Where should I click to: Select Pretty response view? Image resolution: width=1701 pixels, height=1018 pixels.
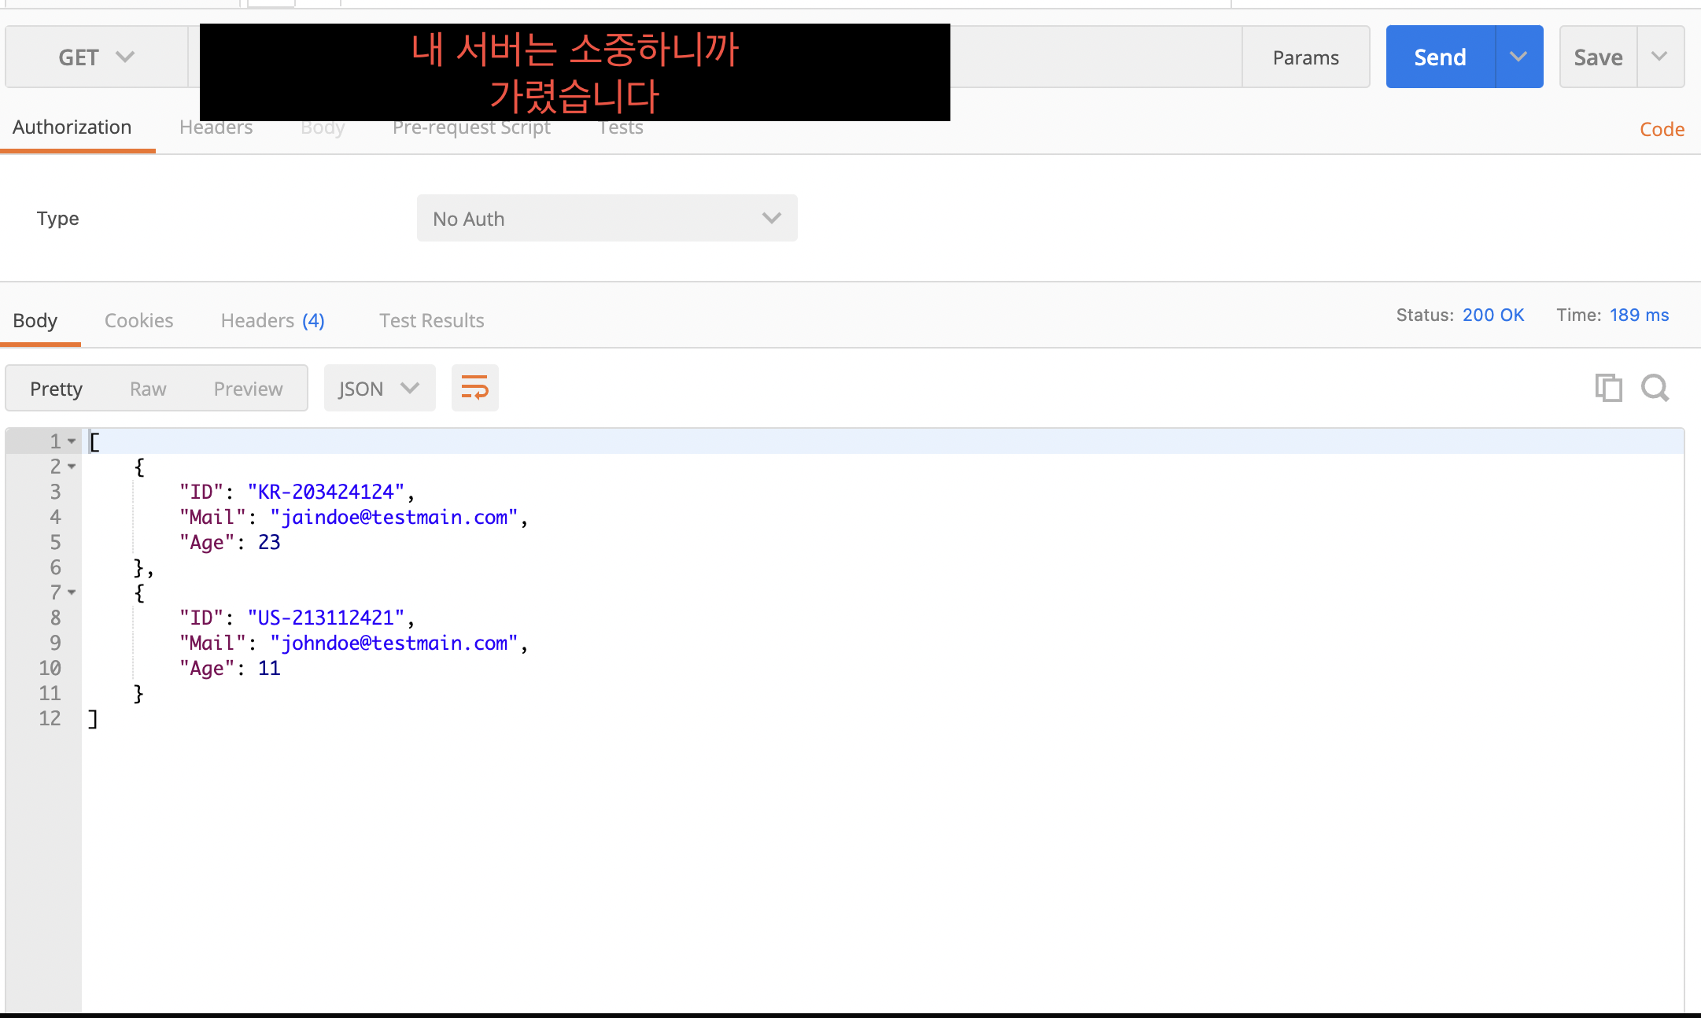point(56,389)
